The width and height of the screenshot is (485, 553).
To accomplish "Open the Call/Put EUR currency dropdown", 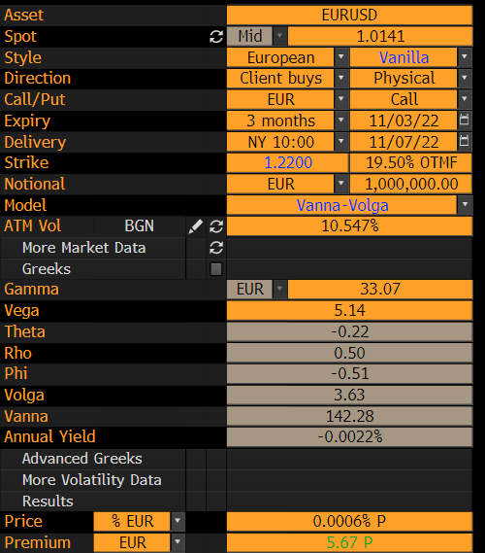I will 341,99.
